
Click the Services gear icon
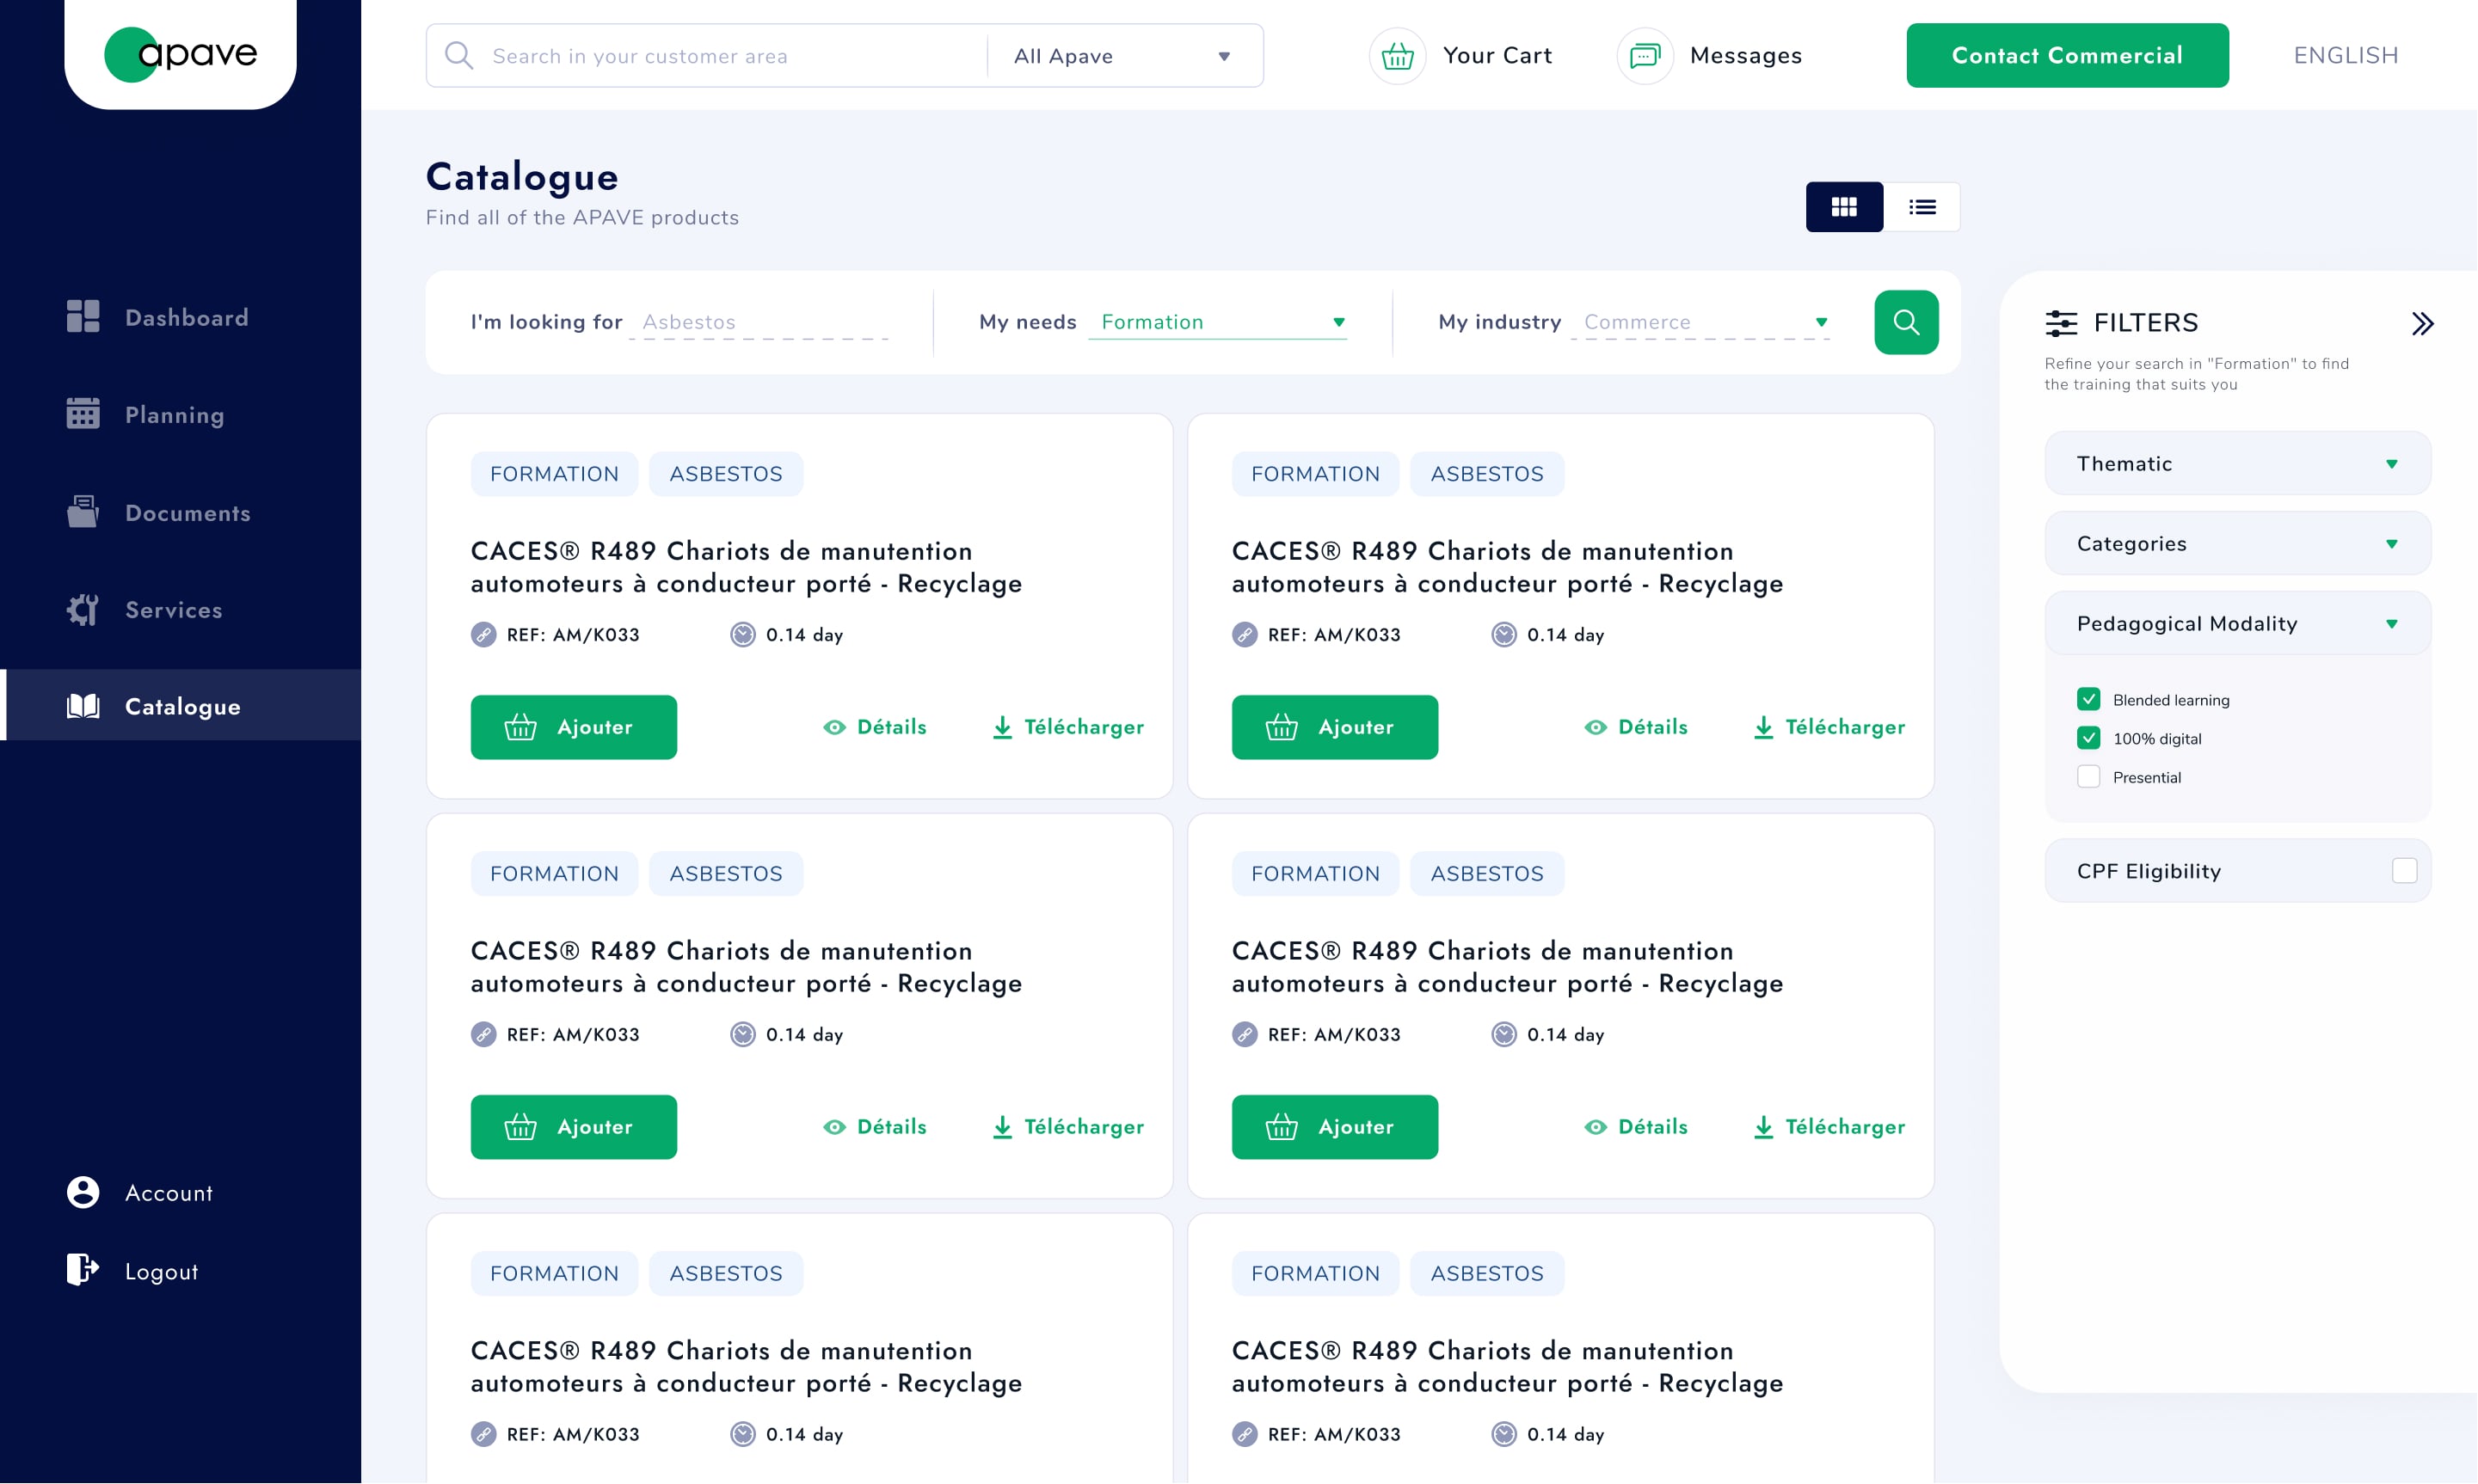point(83,609)
